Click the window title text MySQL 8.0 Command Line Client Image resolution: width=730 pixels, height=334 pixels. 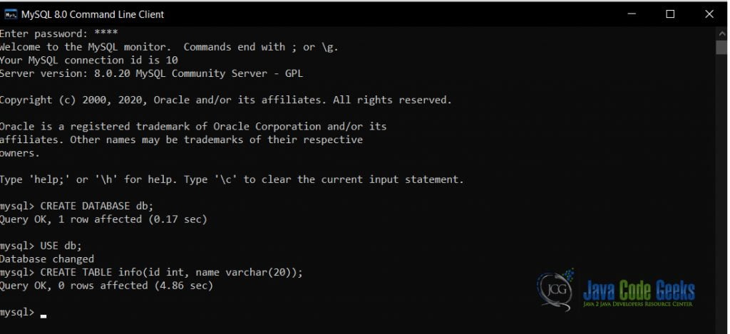[x=93, y=14]
